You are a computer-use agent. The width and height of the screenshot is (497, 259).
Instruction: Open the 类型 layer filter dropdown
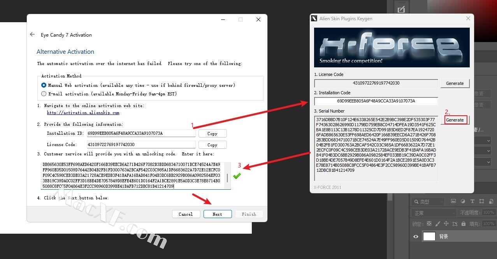click(428, 202)
